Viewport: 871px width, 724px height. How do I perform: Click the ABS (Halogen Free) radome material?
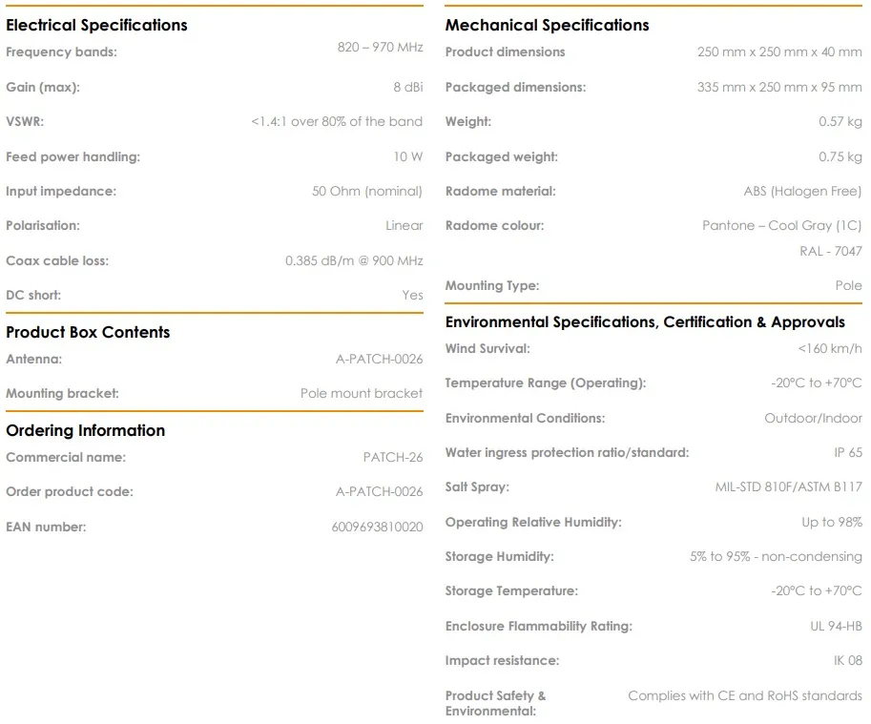[802, 192]
